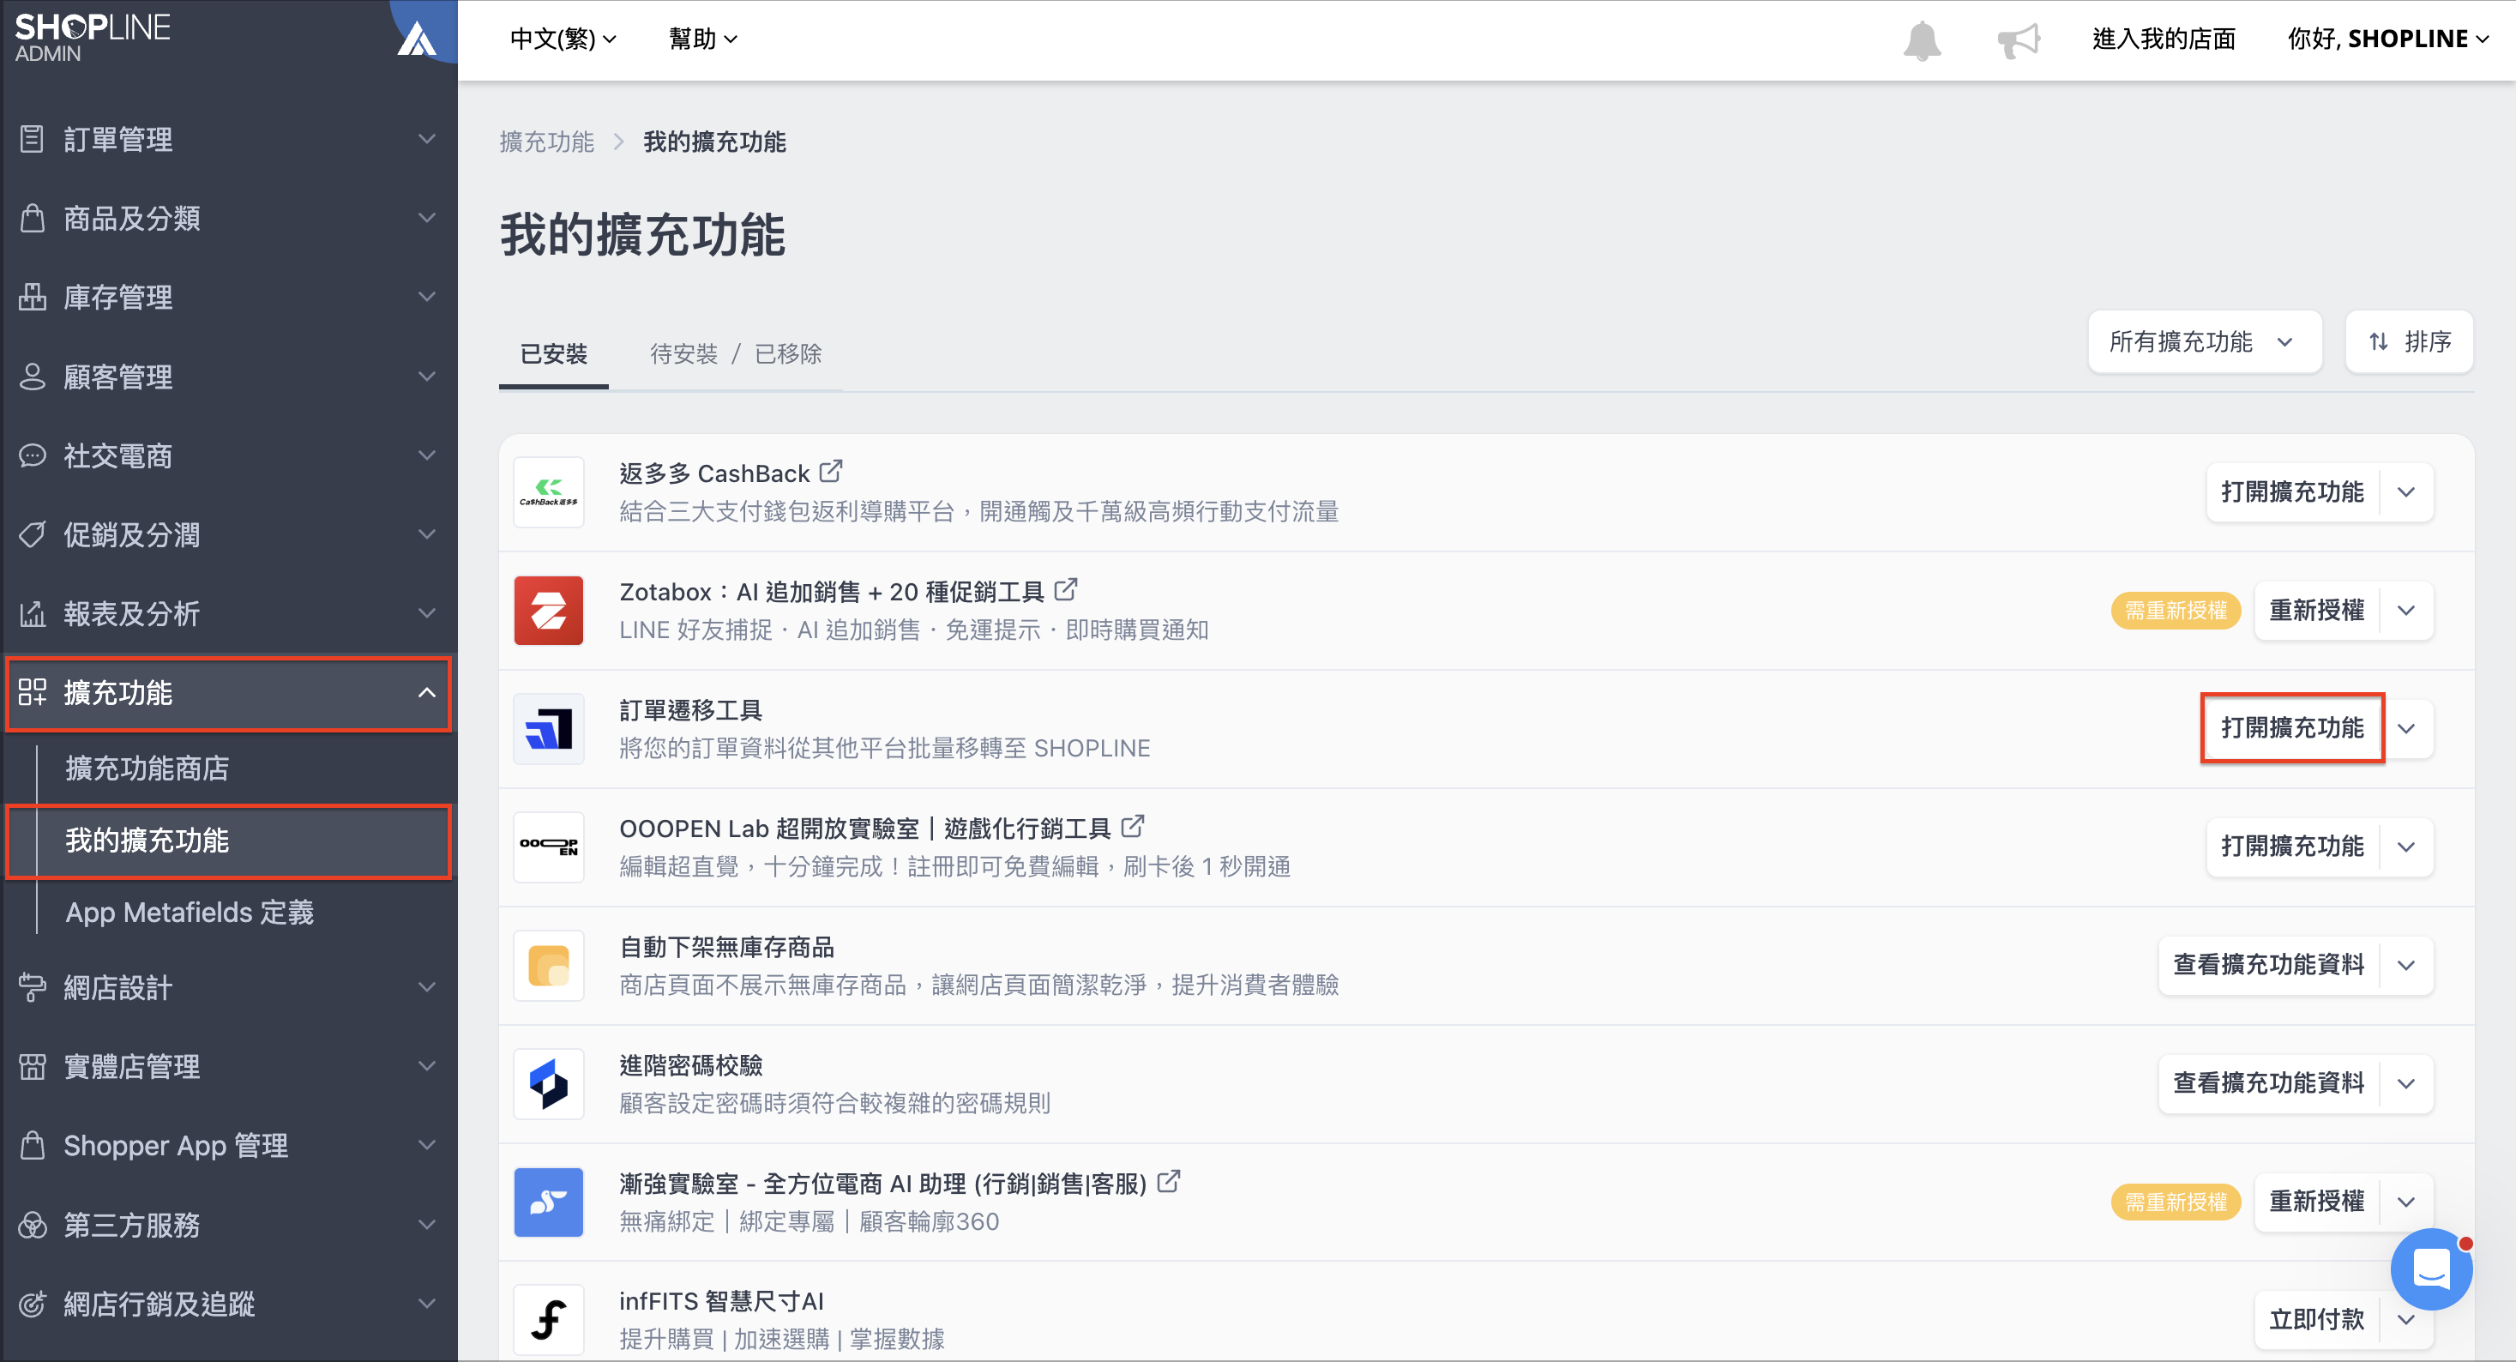Open external link icon beside OOOPEN Lab title
This screenshot has width=2516, height=1362.
click(1132, 827)
